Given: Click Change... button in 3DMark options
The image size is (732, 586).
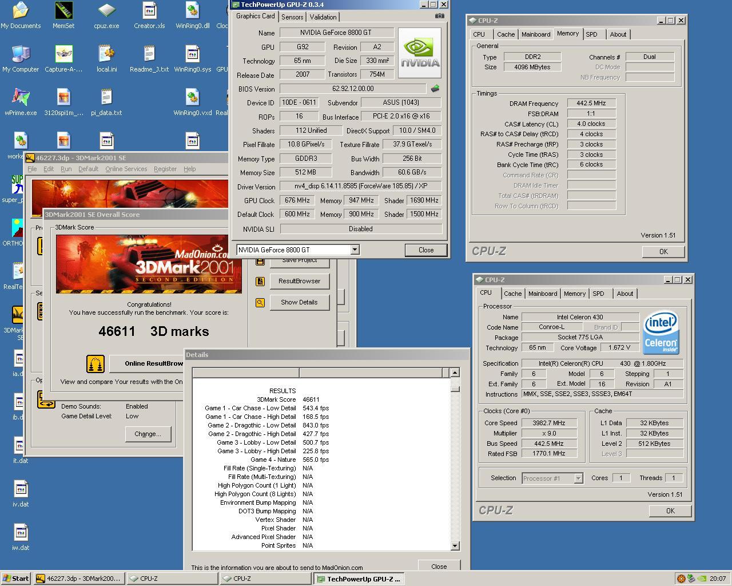Looking at the screenshot, I should [x=148, y=434].
